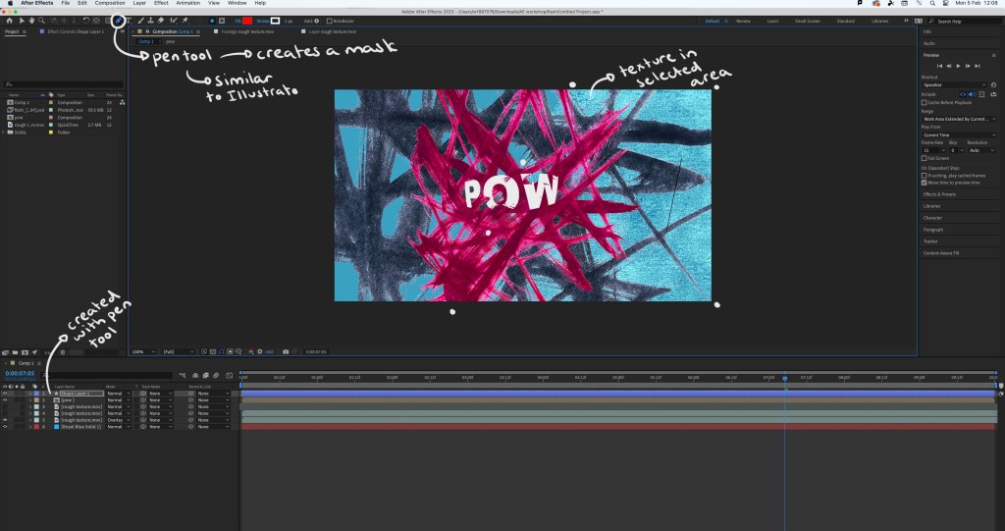Open the viewer magnification 100% dropdown

140,351
